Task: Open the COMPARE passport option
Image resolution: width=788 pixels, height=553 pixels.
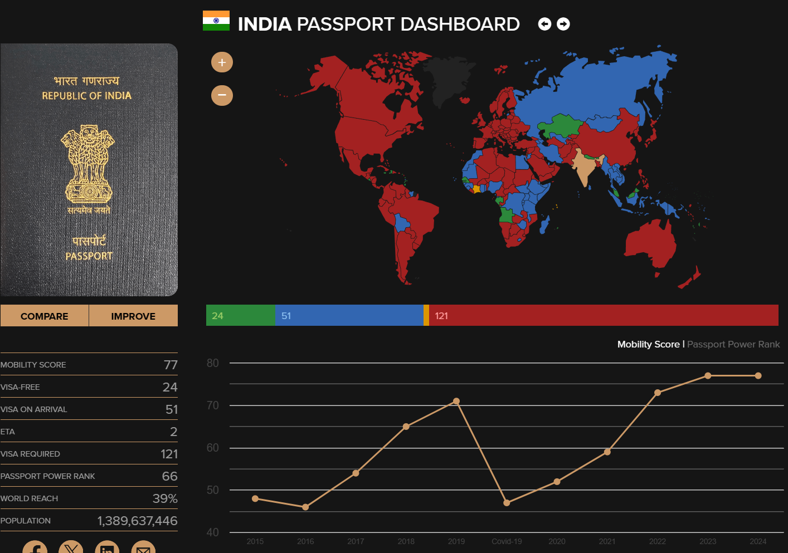Action: [45, 316]
